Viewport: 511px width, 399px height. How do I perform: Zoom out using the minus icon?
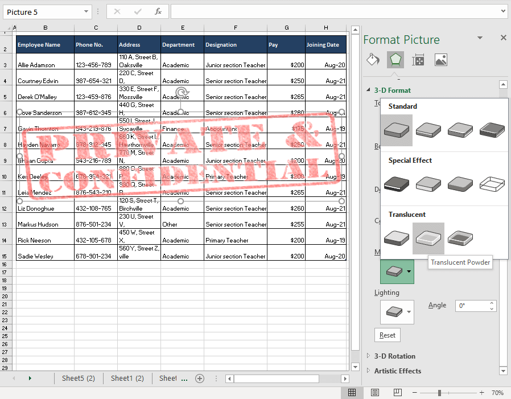click(415, 392)
